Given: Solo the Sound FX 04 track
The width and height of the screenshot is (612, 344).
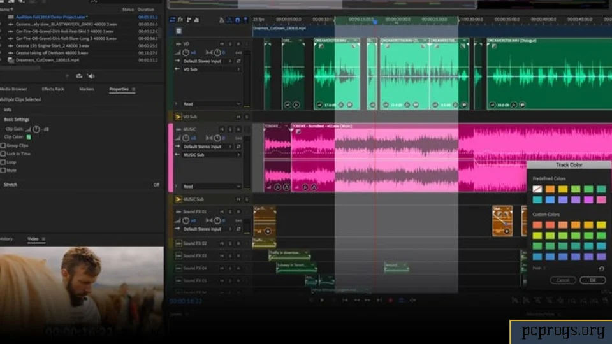Looking at the screenshot, I should 230,268.
